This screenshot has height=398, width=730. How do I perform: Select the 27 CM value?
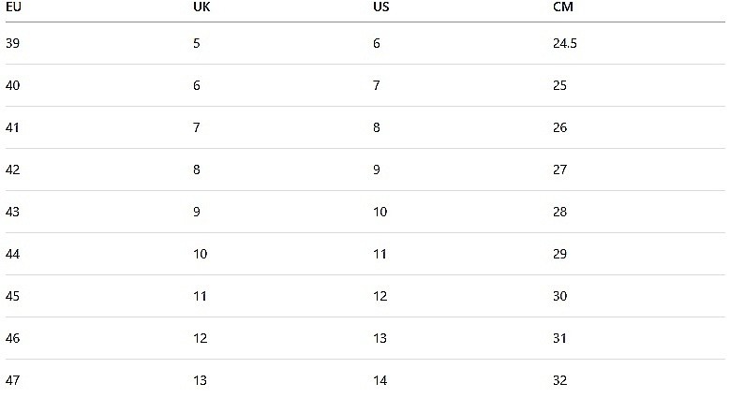tap(560, 170)
